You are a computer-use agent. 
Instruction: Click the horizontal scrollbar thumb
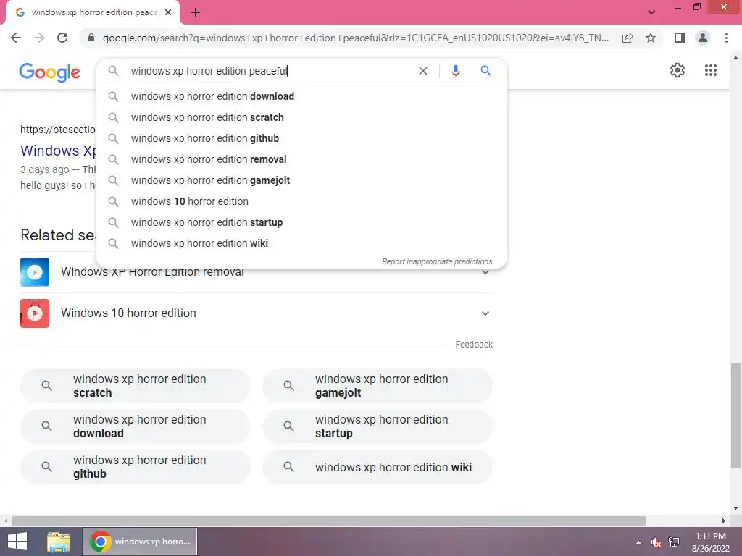click(x=328, y=521)
